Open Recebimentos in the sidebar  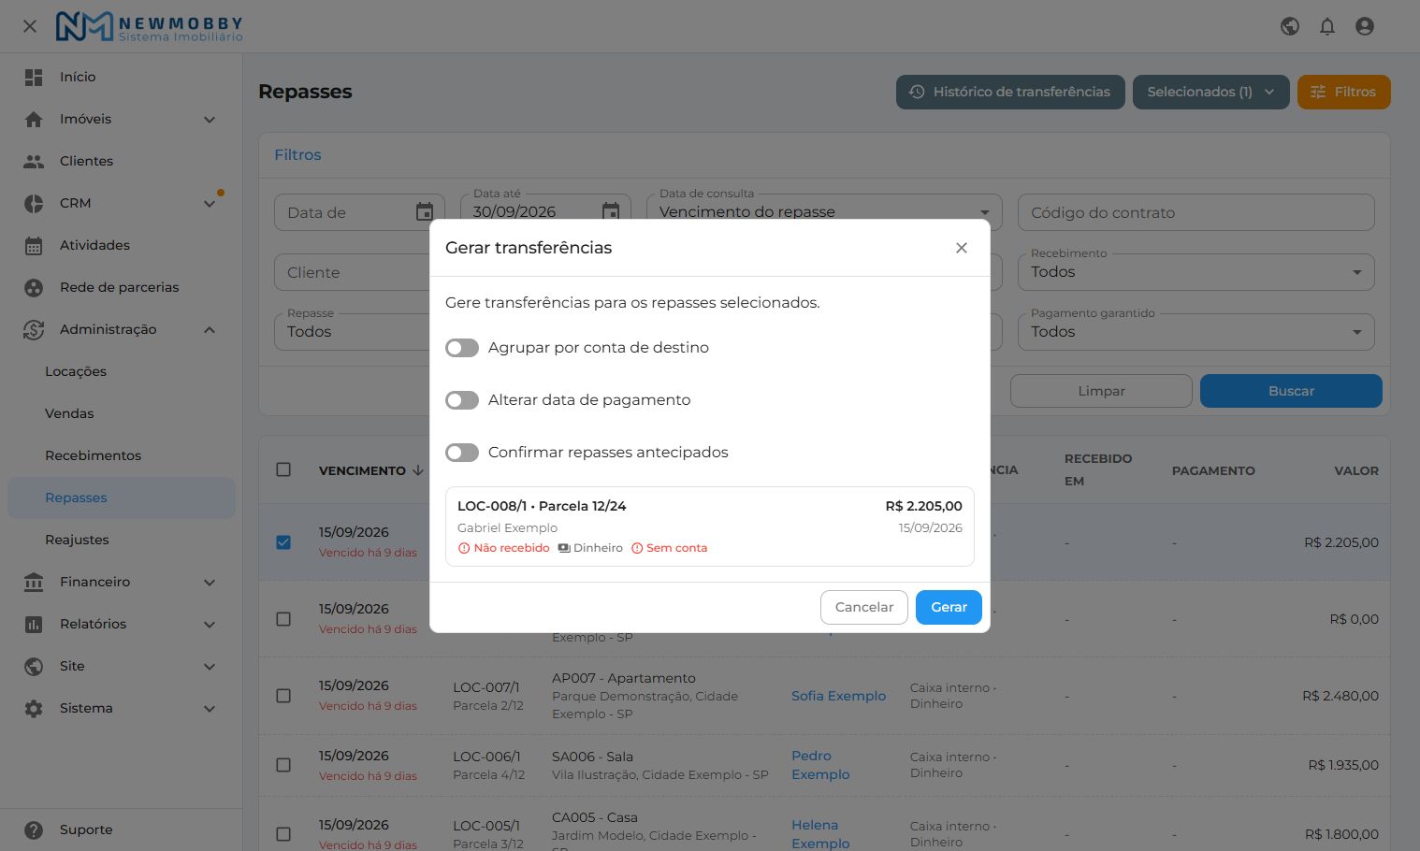point(93,455)
